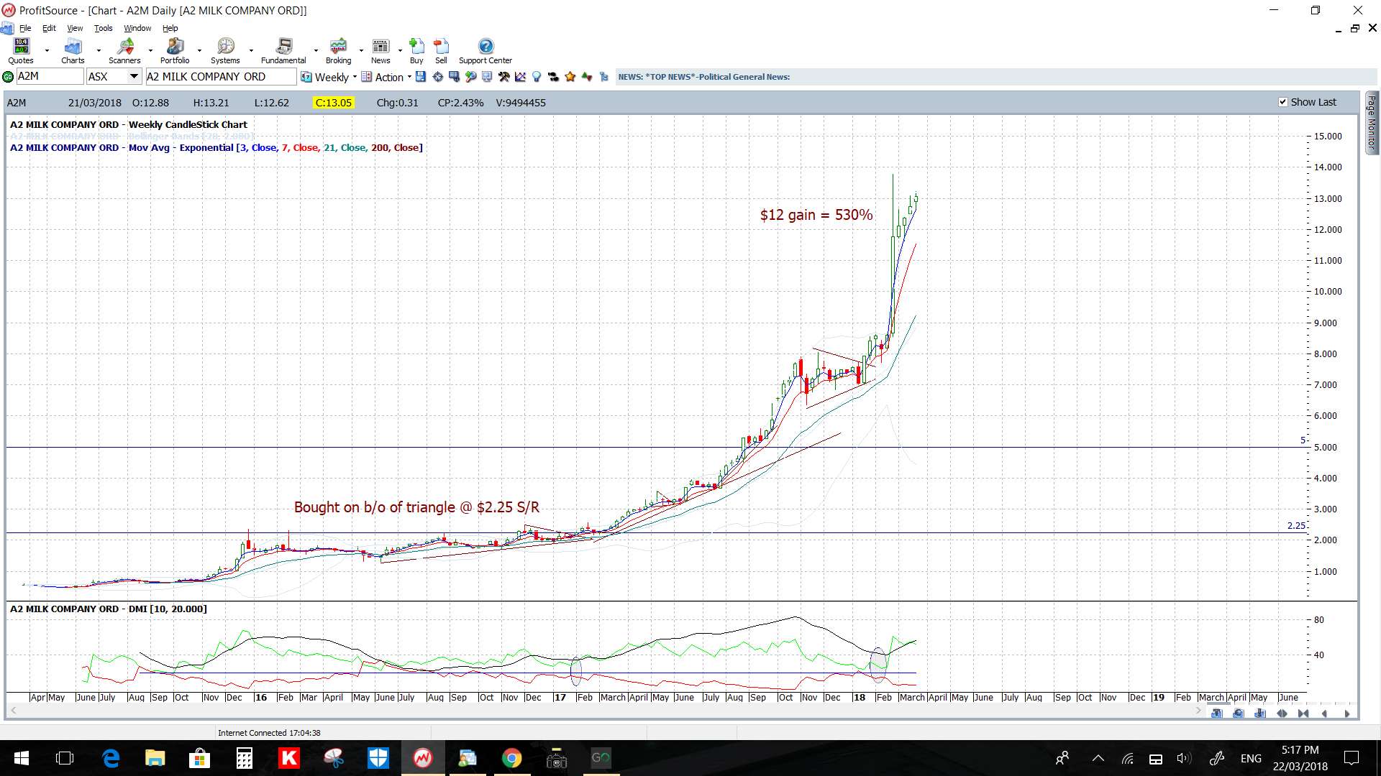Click the compress horizontal scale arrows icon
This screenshot has height=776, width=1381.
point(1303,713)
